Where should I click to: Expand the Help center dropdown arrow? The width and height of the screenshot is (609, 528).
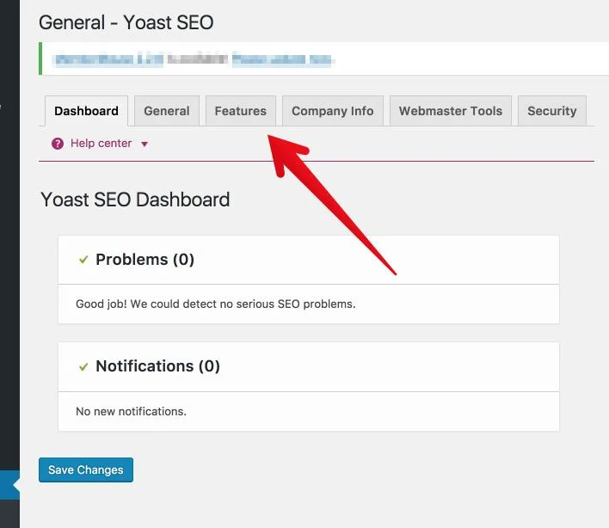[145, 144]
